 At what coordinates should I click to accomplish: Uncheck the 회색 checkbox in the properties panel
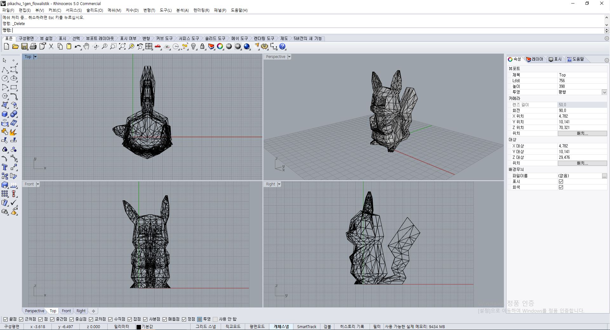tap(561, 187)
